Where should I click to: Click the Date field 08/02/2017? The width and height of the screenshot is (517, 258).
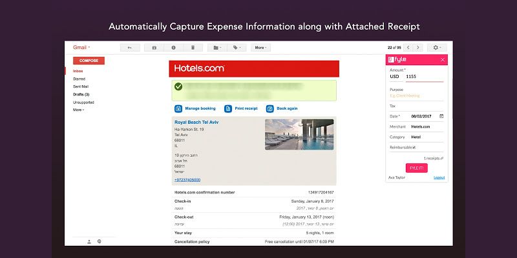click(x=421, y=116)
